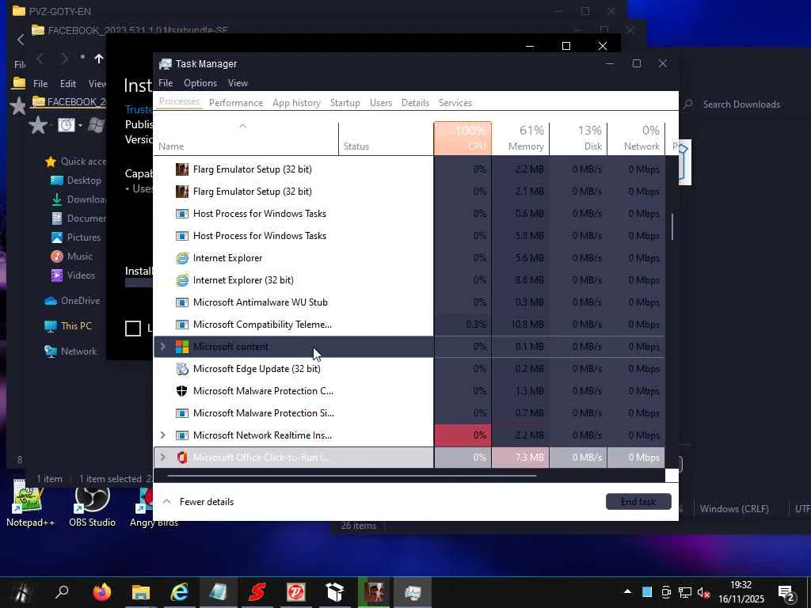The image size is (811, 608).
Task: Click the second Flarg Emulator Setup icon
Action: click(182, 192)
